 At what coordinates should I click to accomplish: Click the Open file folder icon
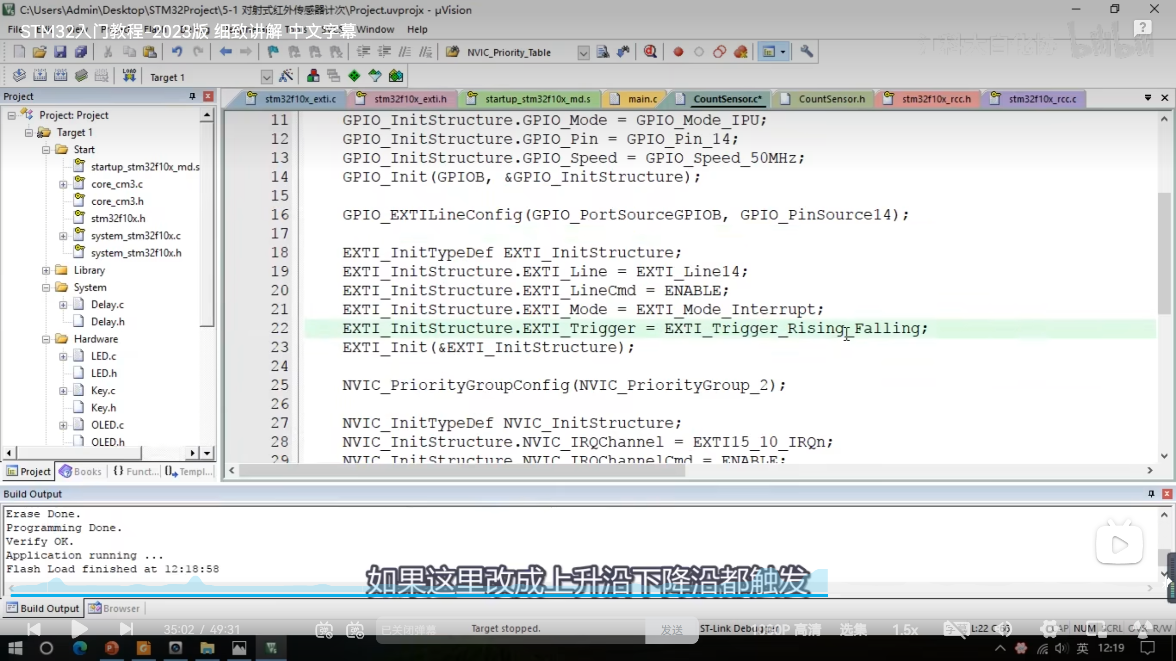point(40,52)
